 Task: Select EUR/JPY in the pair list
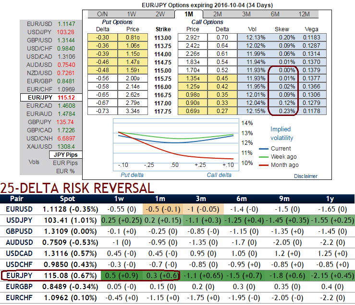(51, 97)
